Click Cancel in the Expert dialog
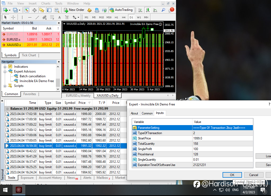271x196 pixels. tap(253, 175)
